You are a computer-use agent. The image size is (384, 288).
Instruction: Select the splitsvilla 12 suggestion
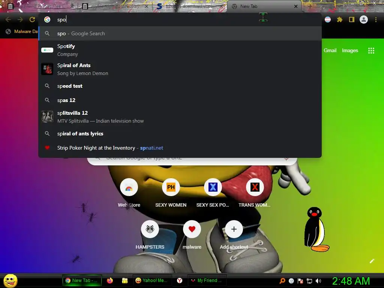180,117
